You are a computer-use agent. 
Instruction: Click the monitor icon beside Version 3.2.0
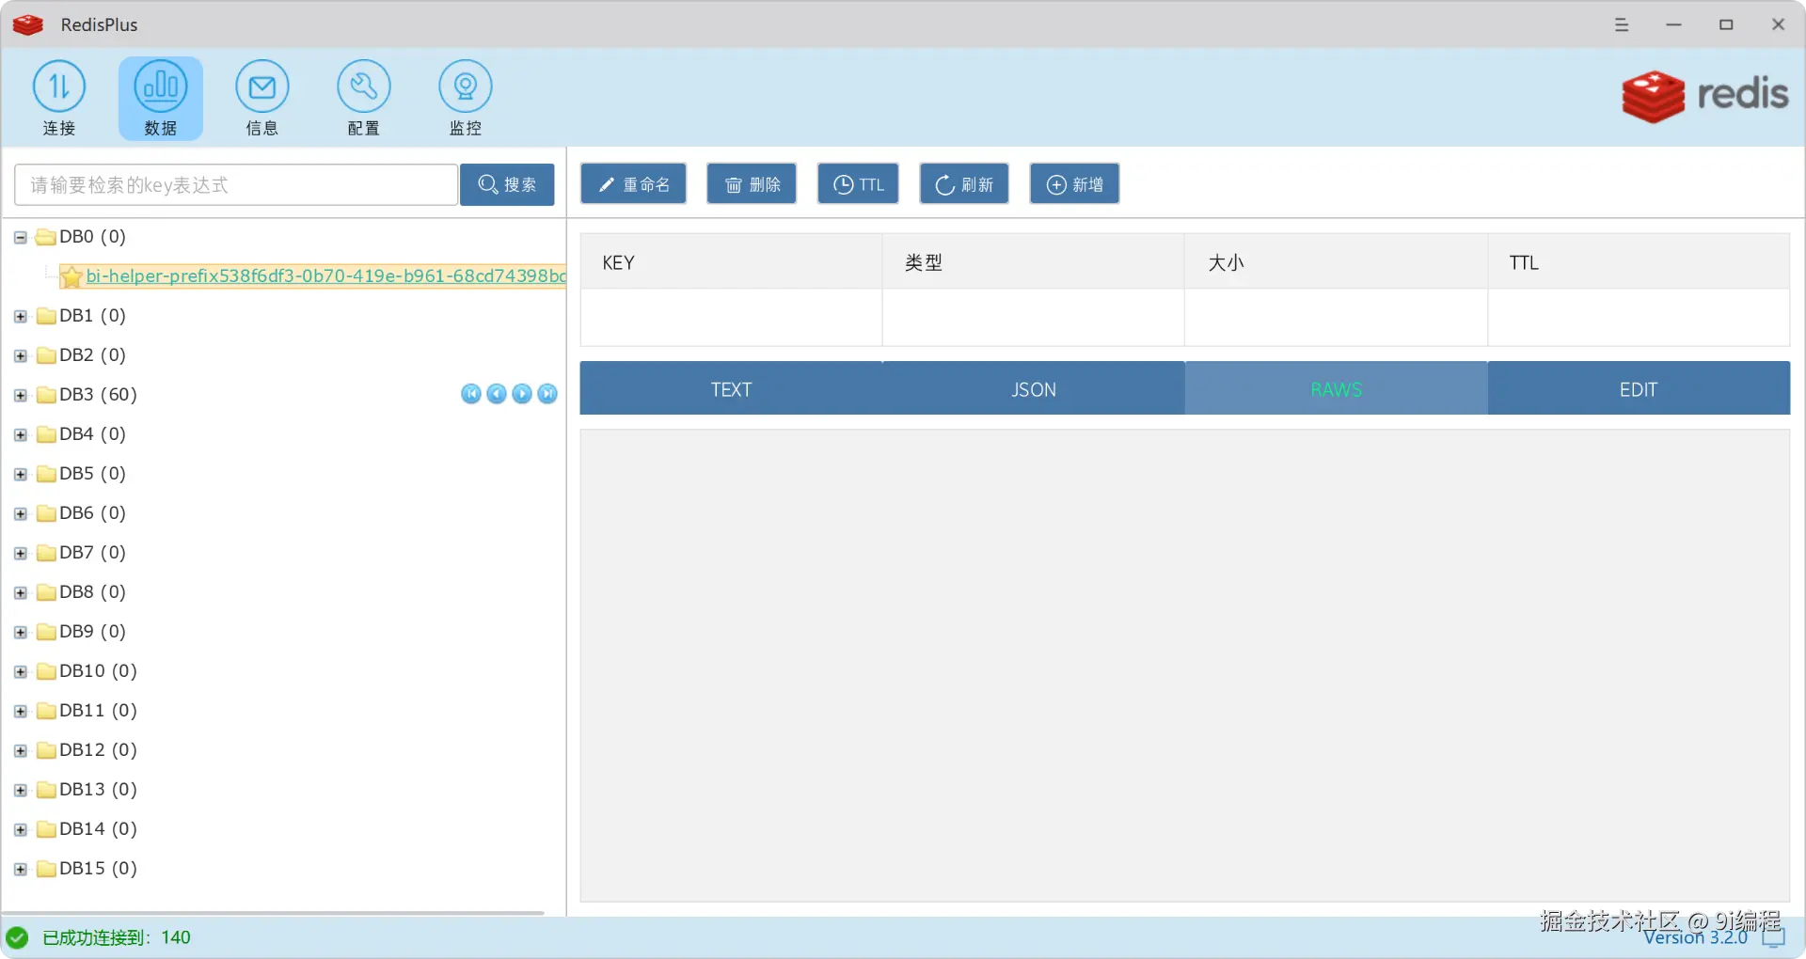tap(1773, 937)
